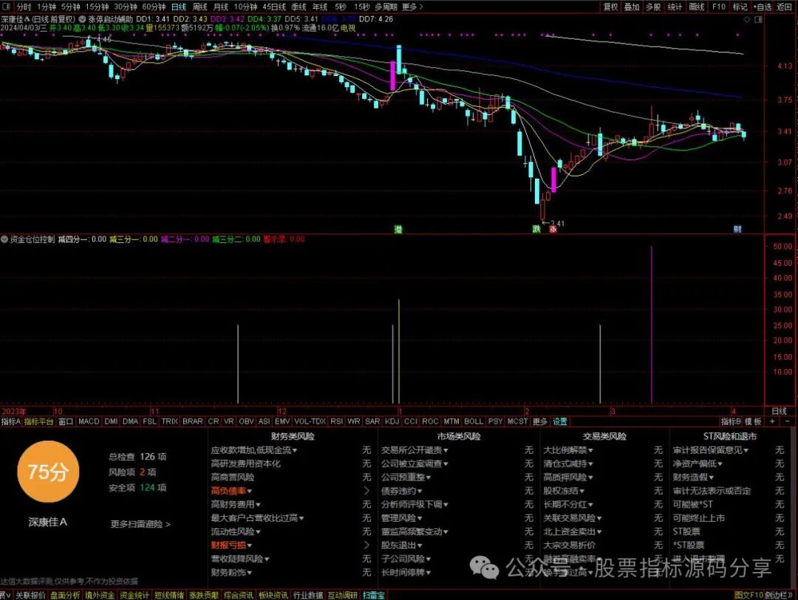Open 指标平台 in the indicator bar

tap(38, 421)
